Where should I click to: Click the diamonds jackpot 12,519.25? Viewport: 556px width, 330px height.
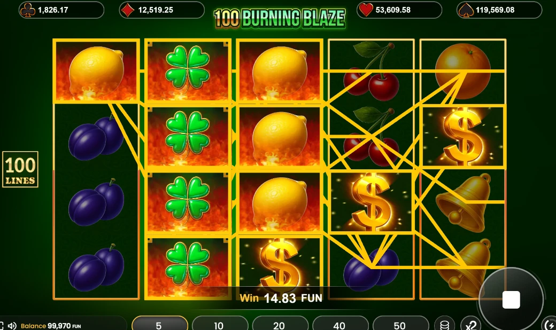tap(161, 10)
